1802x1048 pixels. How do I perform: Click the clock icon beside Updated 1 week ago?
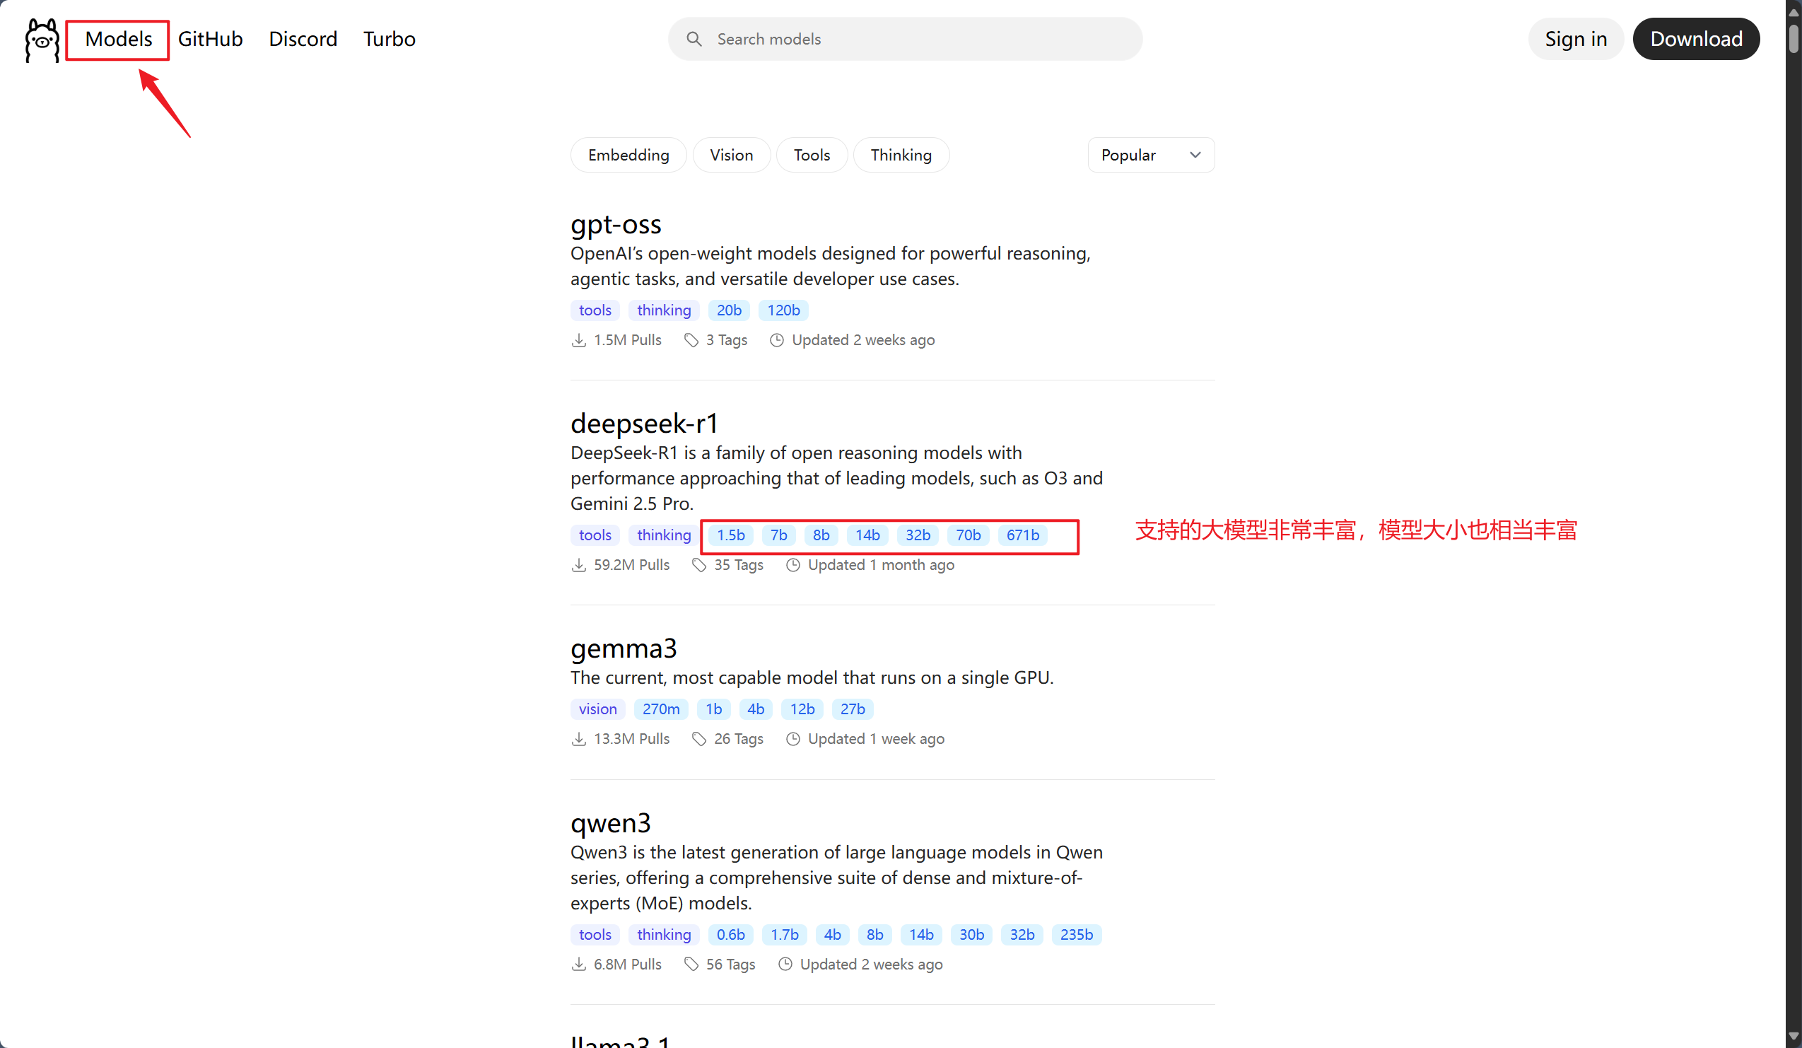pyautogui.click(x=792, y=739)
